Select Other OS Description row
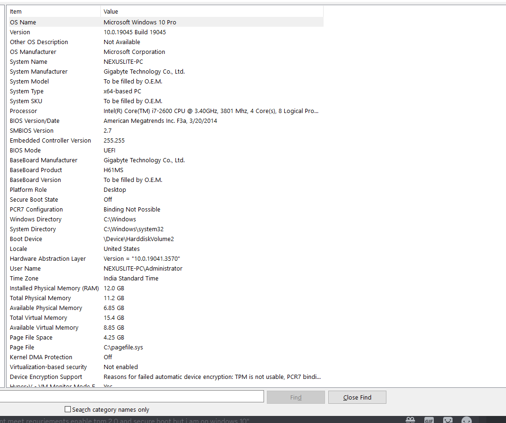506x423 pixels. [165, 42]
